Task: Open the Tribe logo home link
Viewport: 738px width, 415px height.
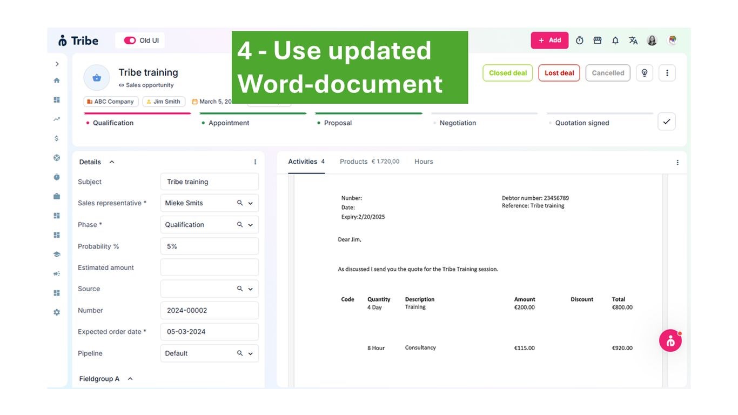Action: [x=78, y=41]
